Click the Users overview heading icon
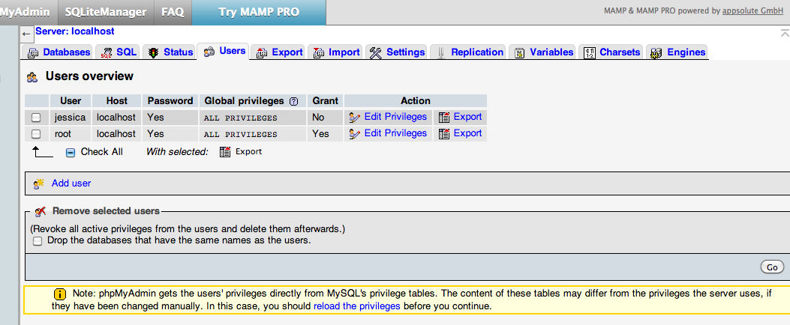Image resolution: width=790 pixels, height=325 pixels. pos(32,77)
